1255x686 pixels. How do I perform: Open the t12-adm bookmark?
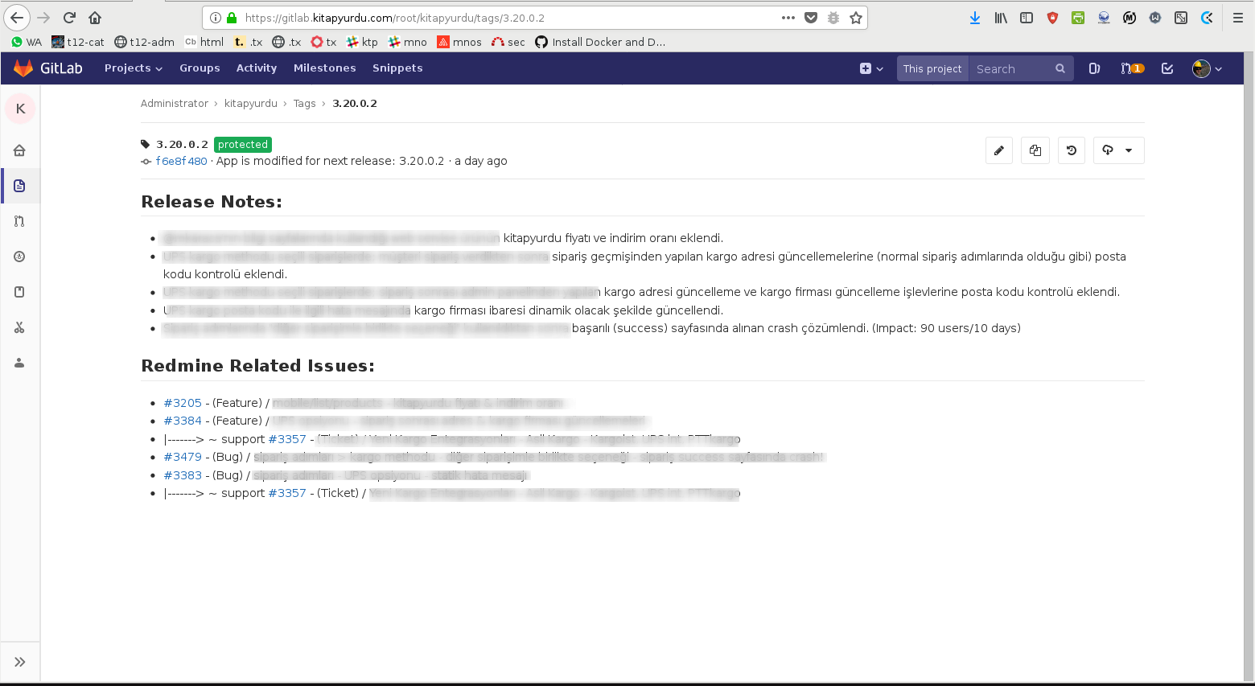pyautogui.click(x=145, y=42)
